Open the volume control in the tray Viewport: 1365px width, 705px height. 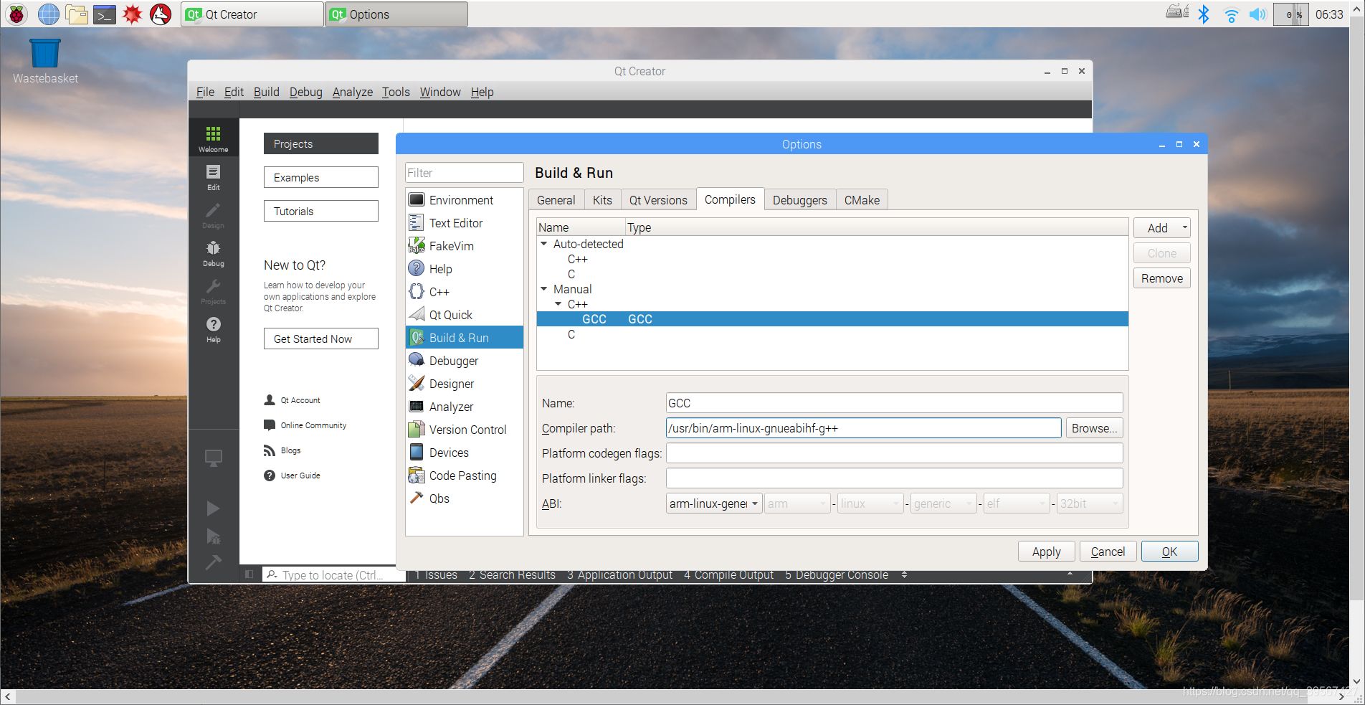point(1257,14)
